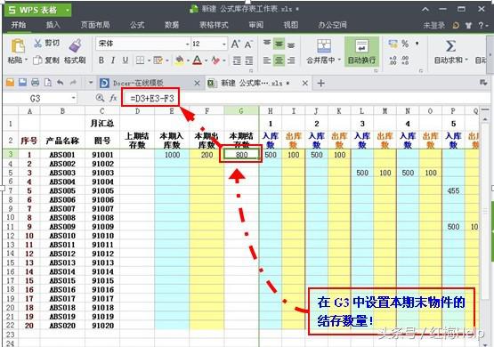Click the percent style icon
This screenshot has width=494, height=347.
[x=405, y=44]
